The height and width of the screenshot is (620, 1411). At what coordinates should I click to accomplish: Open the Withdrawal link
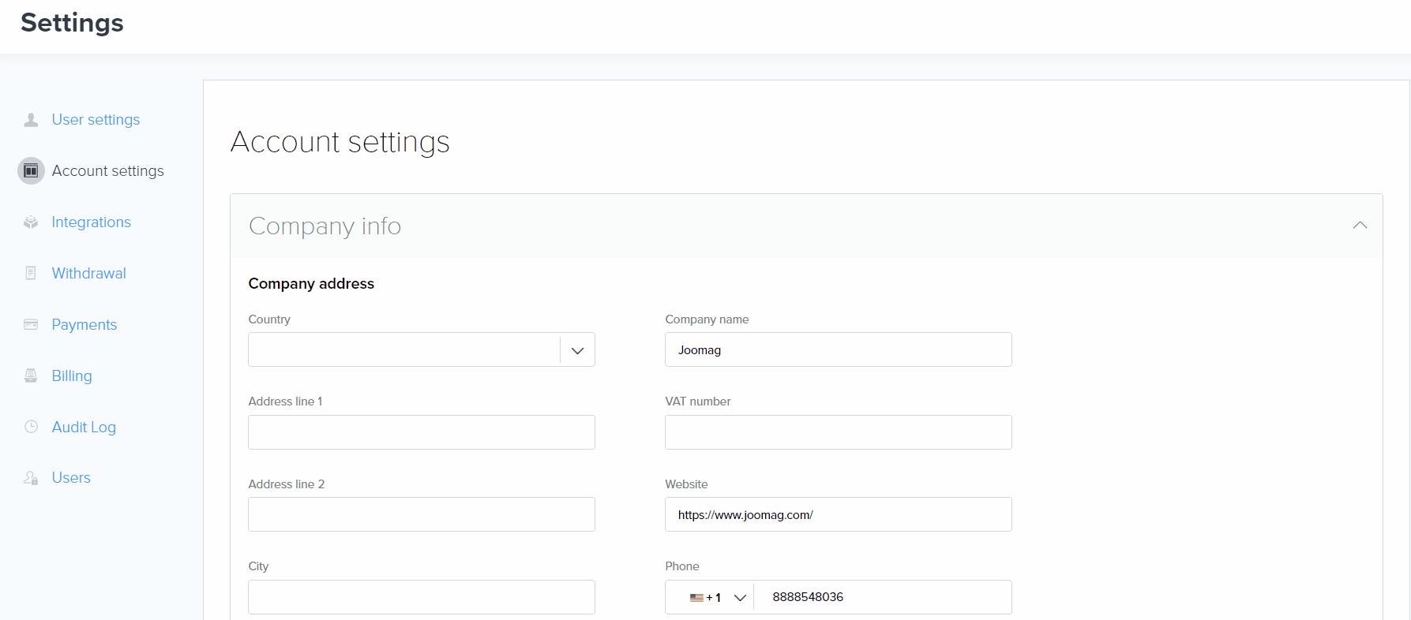(x=88, y=274)
